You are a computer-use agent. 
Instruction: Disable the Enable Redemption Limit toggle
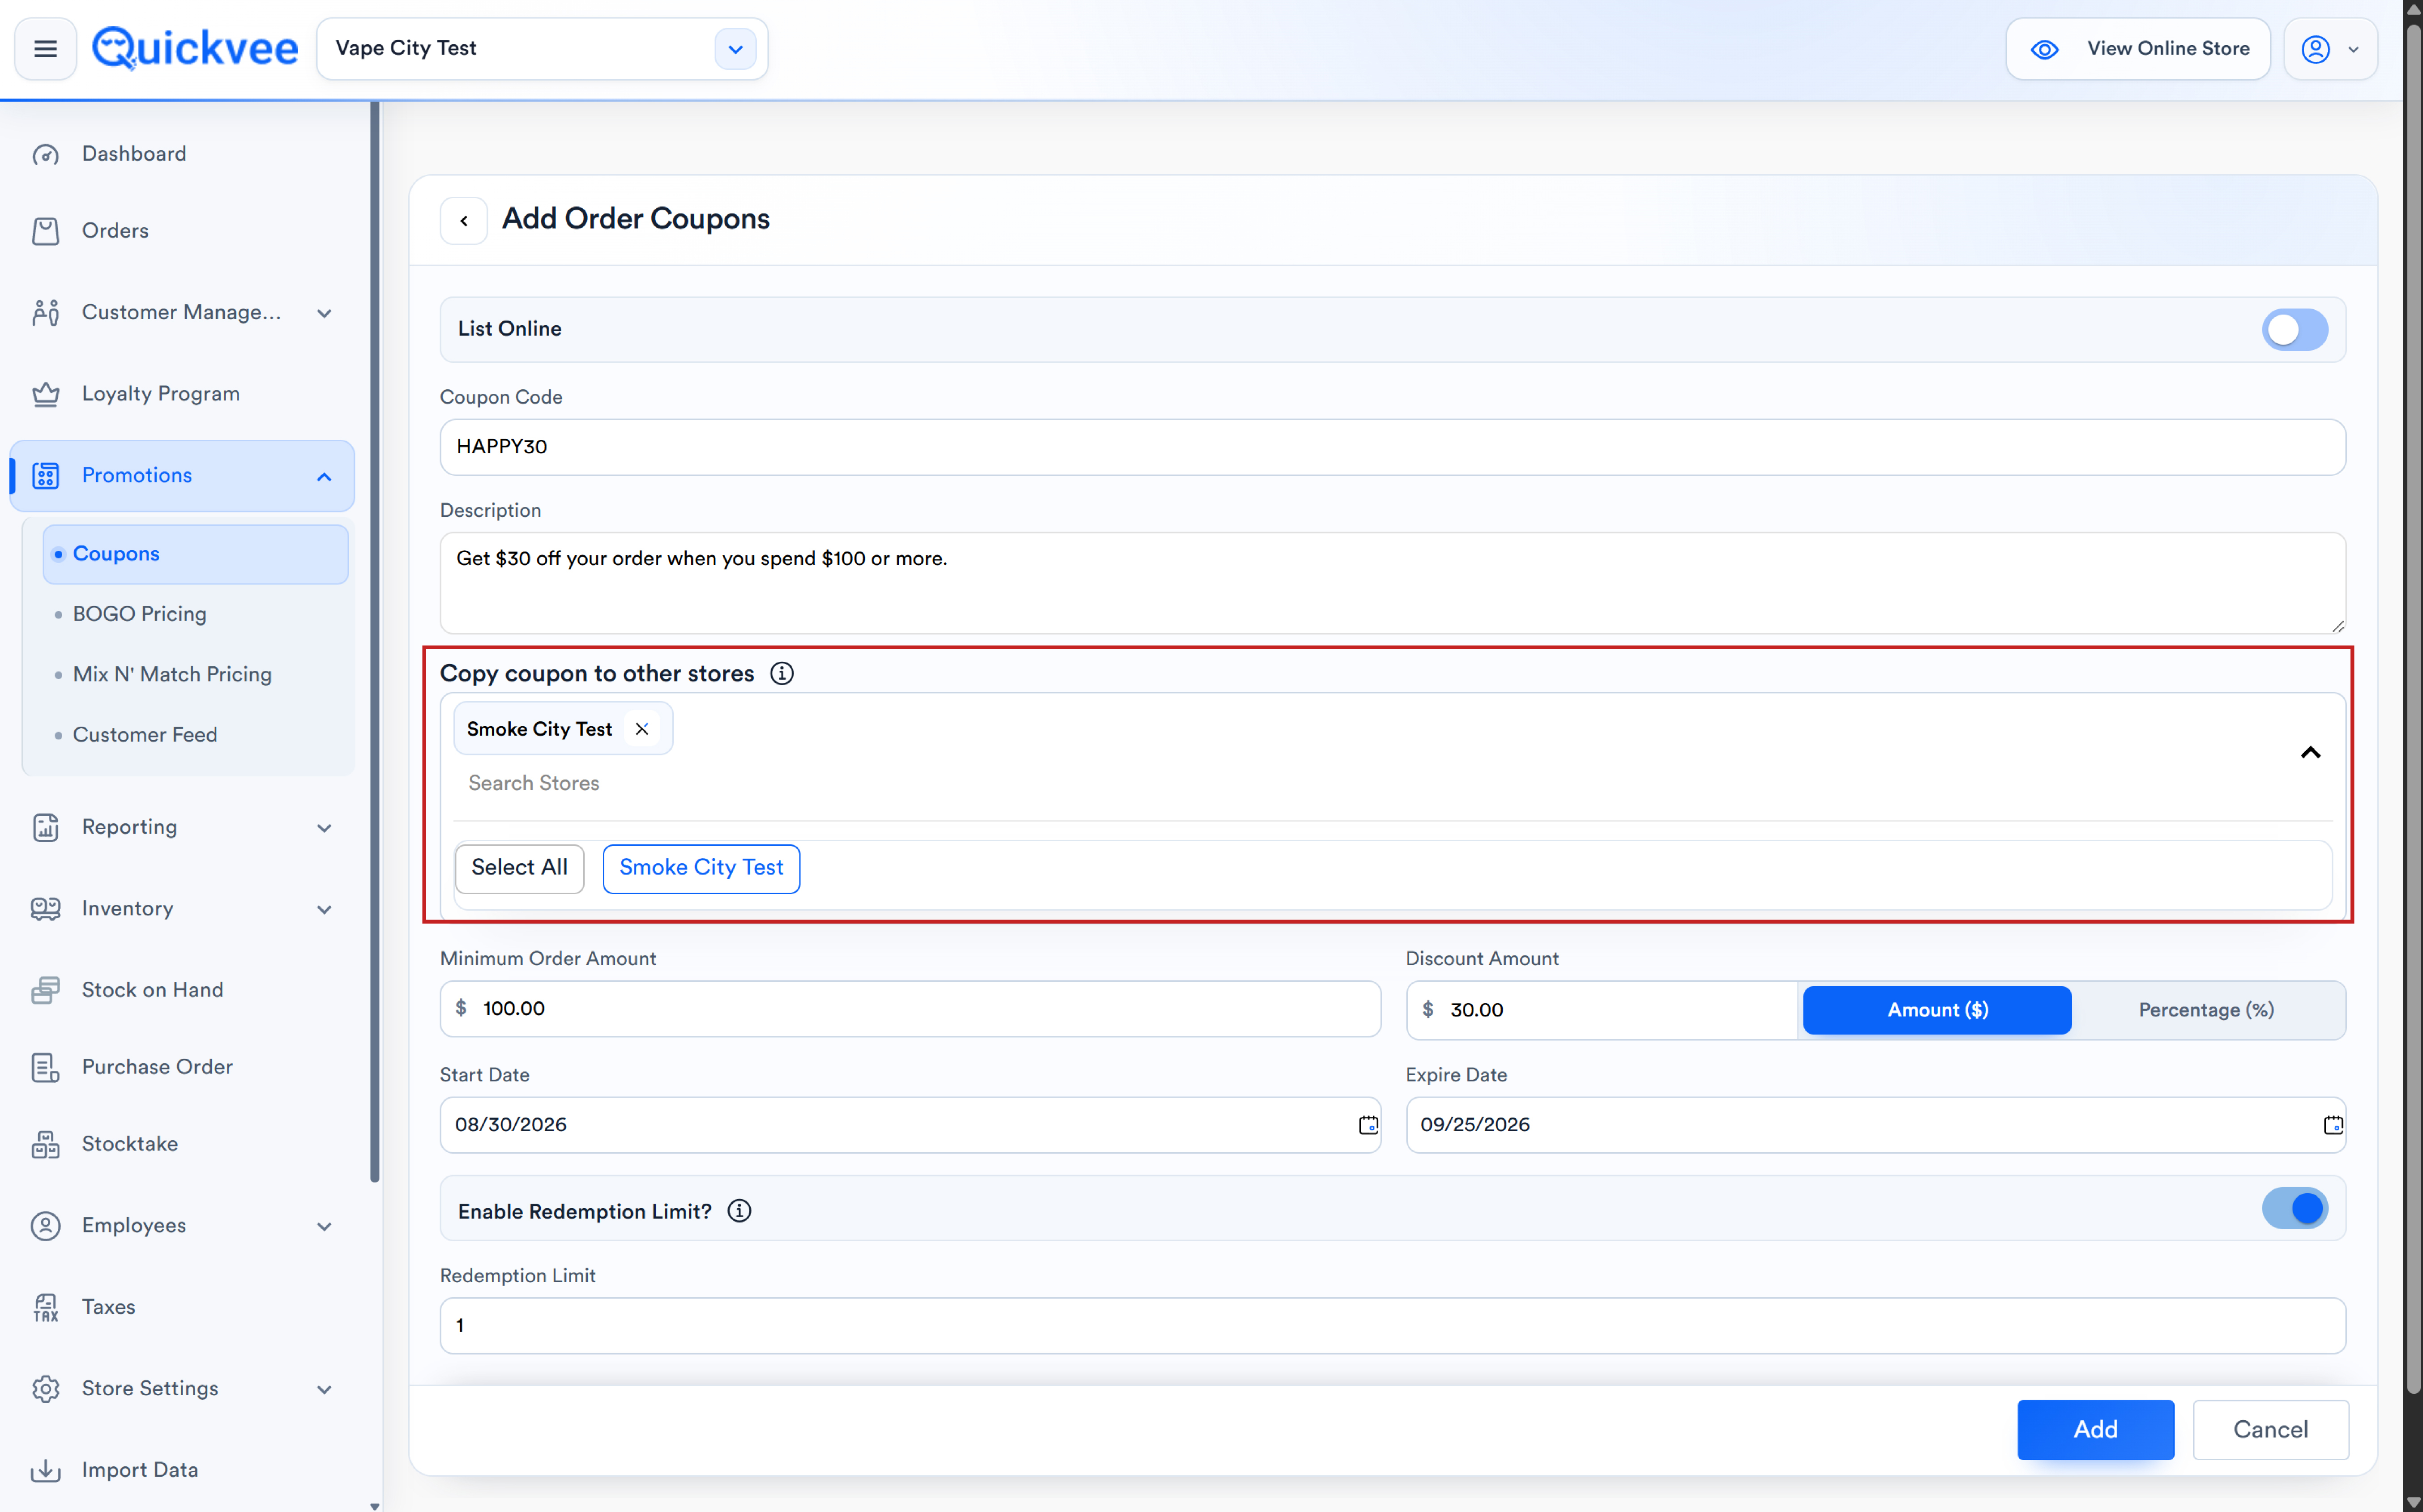tap(2294, 1208)
